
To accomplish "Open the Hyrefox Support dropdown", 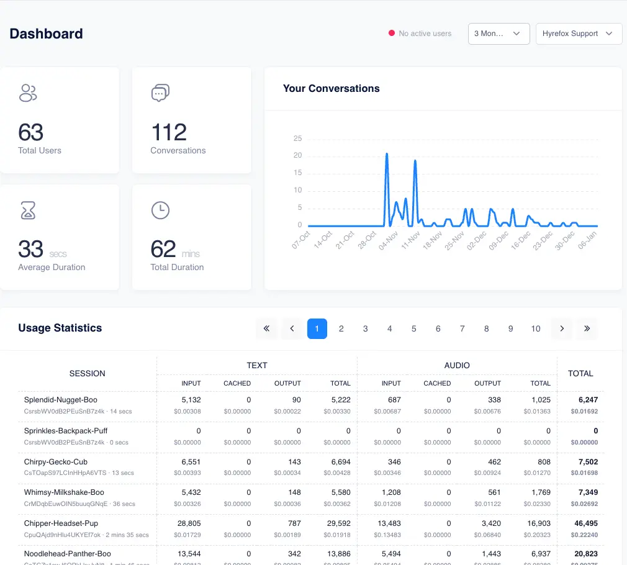I will 579,34.
